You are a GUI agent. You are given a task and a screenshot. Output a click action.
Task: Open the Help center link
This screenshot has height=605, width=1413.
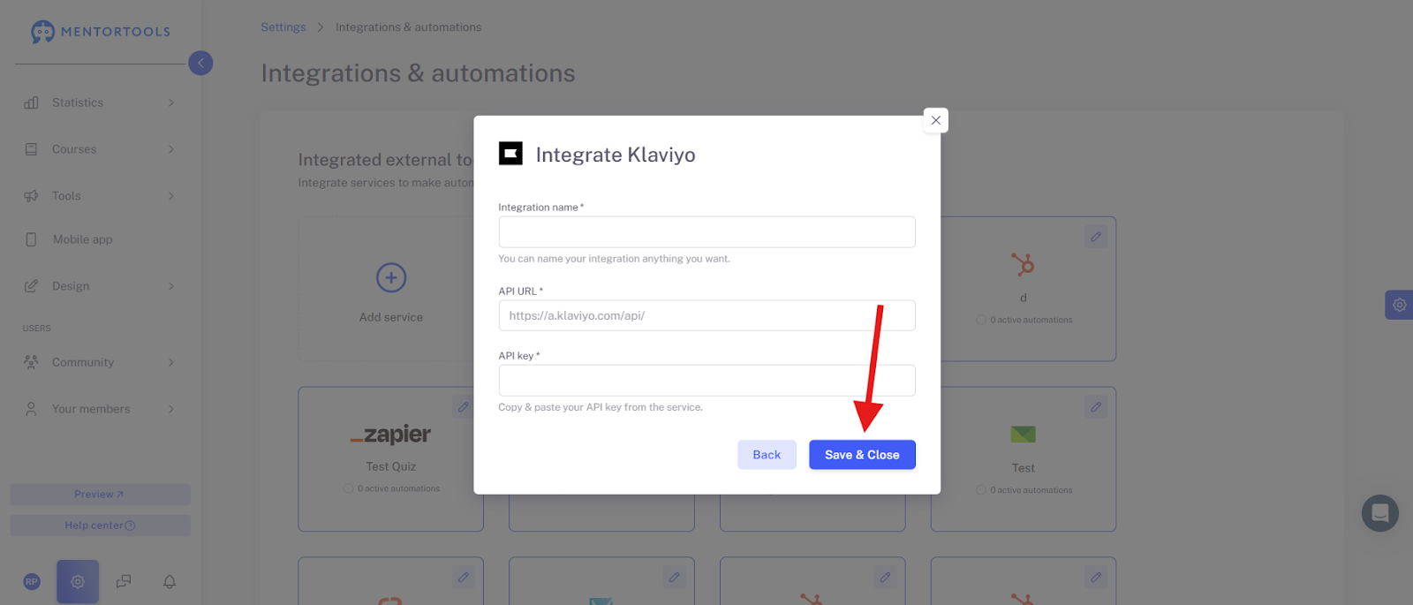point(100,526)
